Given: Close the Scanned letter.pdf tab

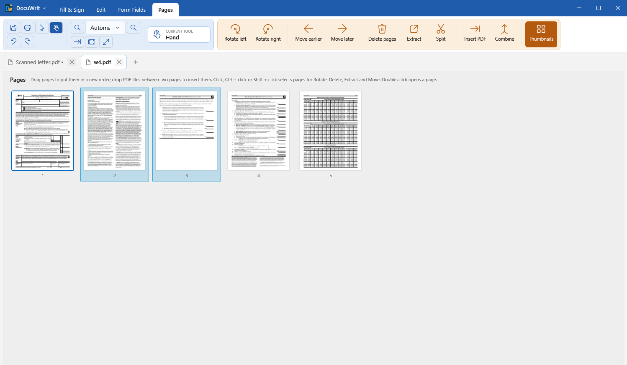Looking at the screenshot, I should point(72,62).
